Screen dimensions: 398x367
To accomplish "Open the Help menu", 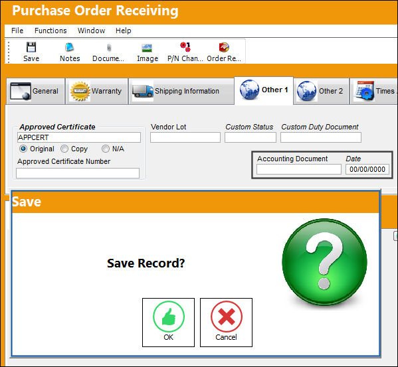I will click(x=124, y=31).
